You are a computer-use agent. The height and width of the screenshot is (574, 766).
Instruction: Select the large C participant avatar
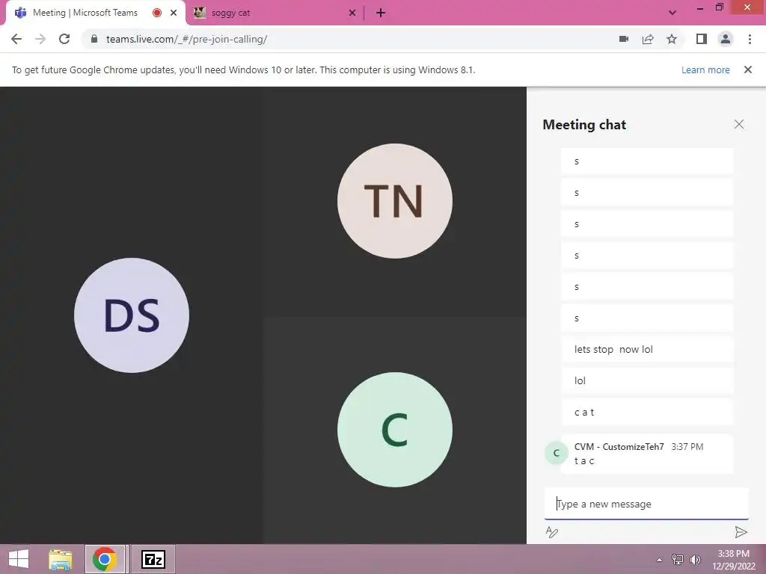click(395, 430)
